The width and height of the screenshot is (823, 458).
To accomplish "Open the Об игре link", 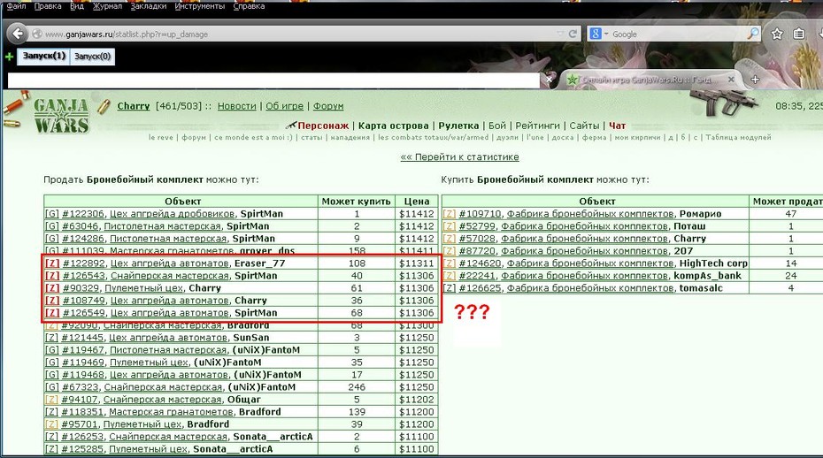I will coord(284,106).
